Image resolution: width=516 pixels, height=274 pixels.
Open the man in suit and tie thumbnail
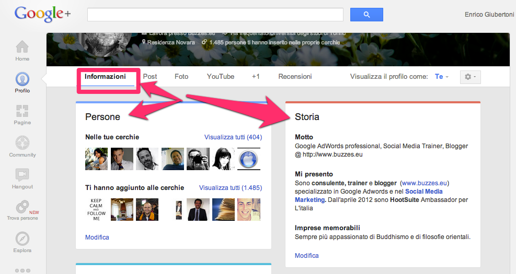[x=122, y=159]
